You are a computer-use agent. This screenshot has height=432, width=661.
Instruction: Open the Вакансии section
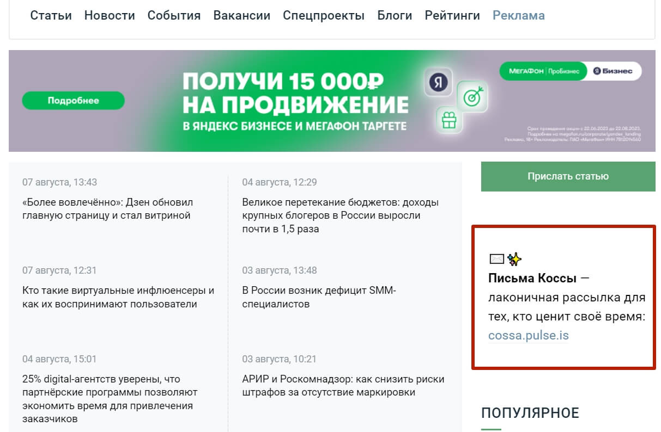242,15
